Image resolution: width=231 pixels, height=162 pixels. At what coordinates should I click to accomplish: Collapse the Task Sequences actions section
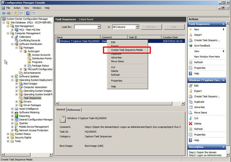point(223,24)
